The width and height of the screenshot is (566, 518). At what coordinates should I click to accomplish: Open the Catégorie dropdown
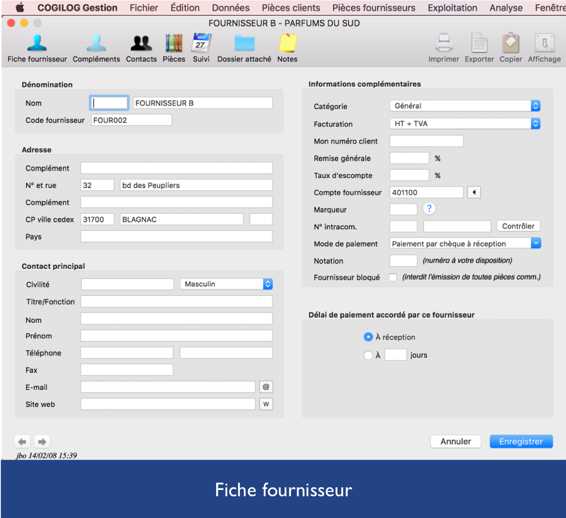465,106
